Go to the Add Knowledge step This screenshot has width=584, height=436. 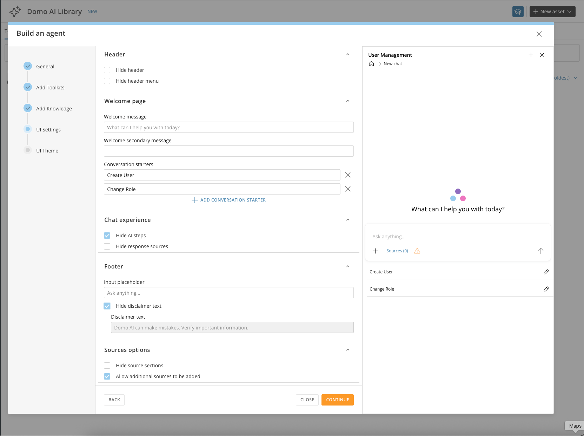[54, 109]
